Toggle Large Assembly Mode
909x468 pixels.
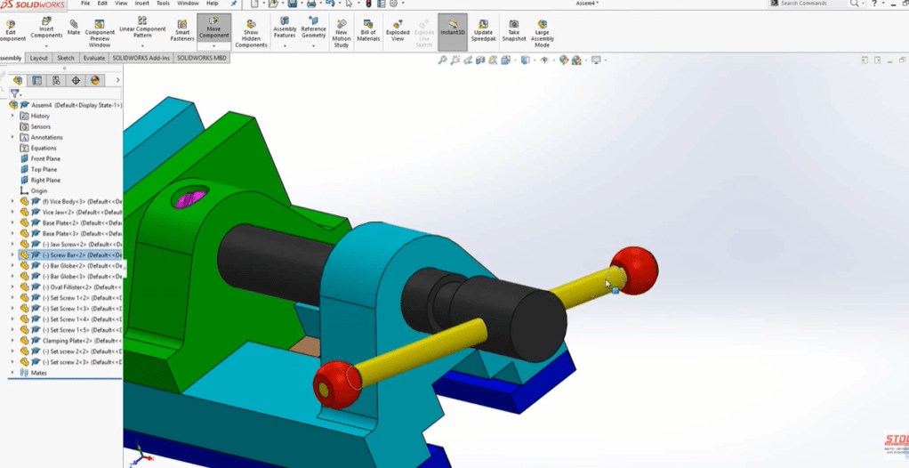(x=542, y=32)
